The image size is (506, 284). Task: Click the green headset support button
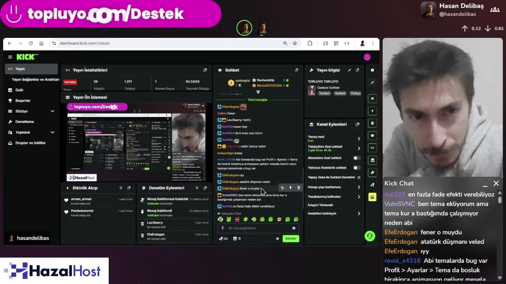click(370, 236)
